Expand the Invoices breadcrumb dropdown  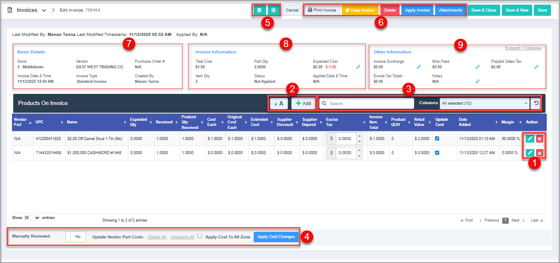pos(44,10)
